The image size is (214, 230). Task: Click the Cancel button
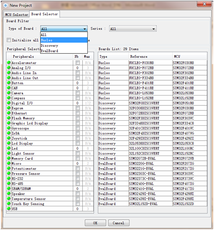(x=119, y=223)
